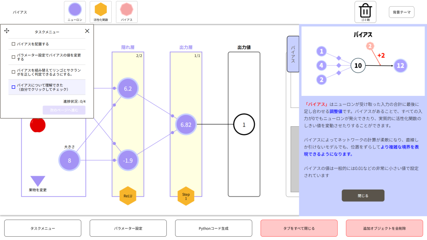Close the task menu with X
427x240 pixels.
[x=87, y=31]
